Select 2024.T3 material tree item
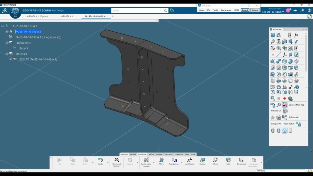This screenshot has height=176, width=313. pos(38,59)
